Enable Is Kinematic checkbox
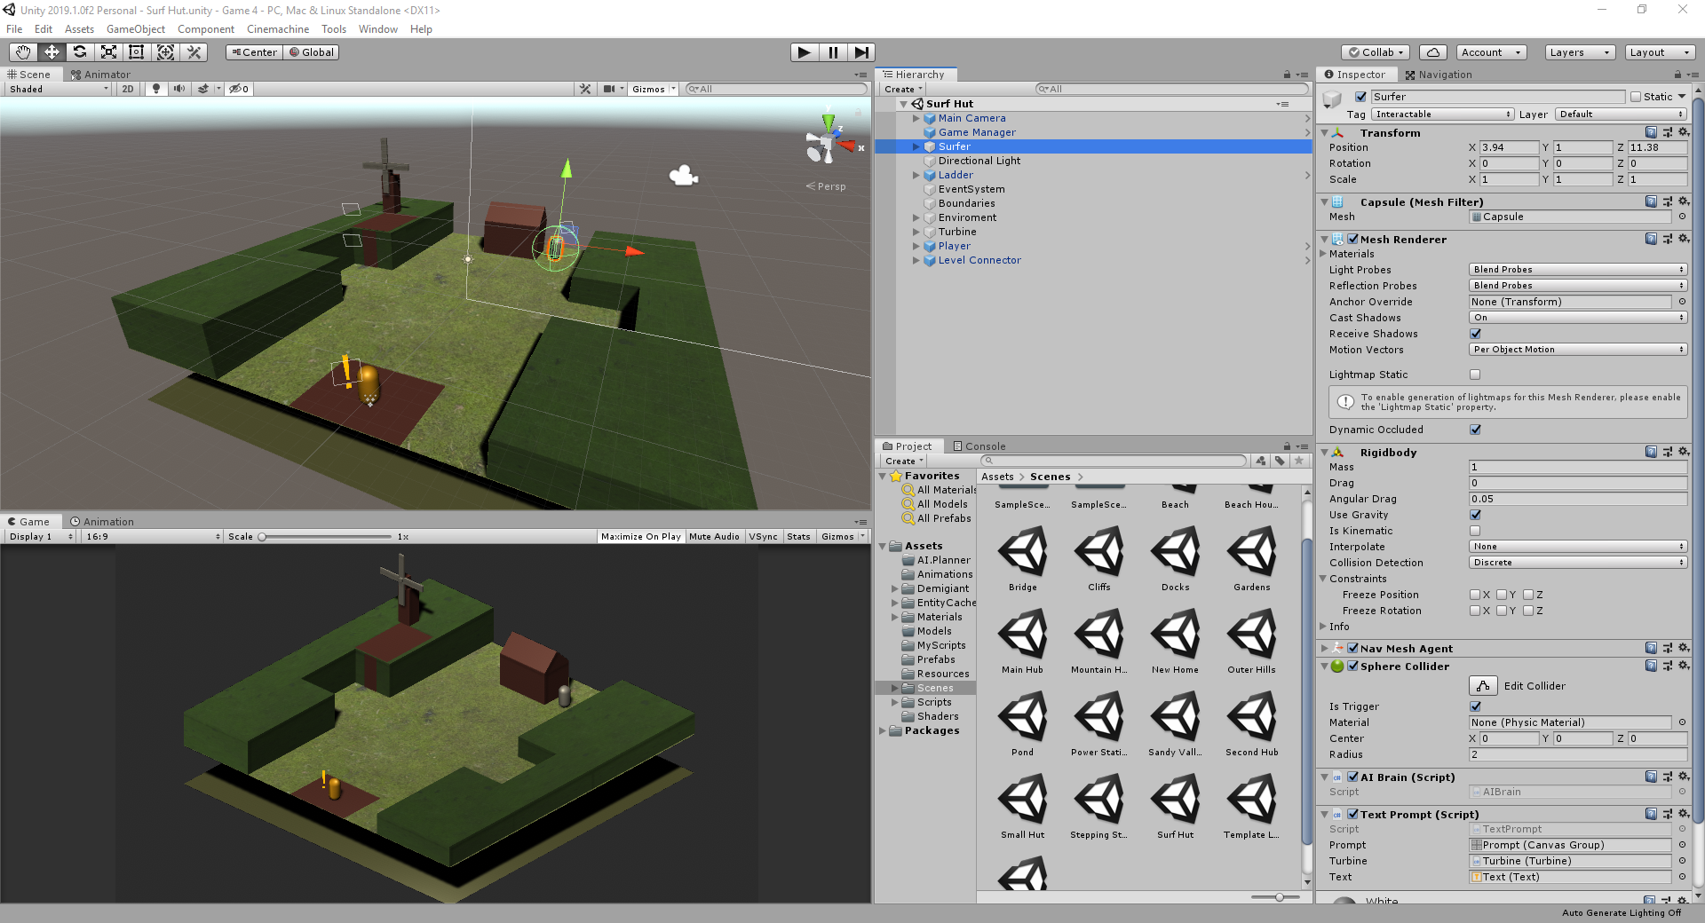 coord(1475,531)
